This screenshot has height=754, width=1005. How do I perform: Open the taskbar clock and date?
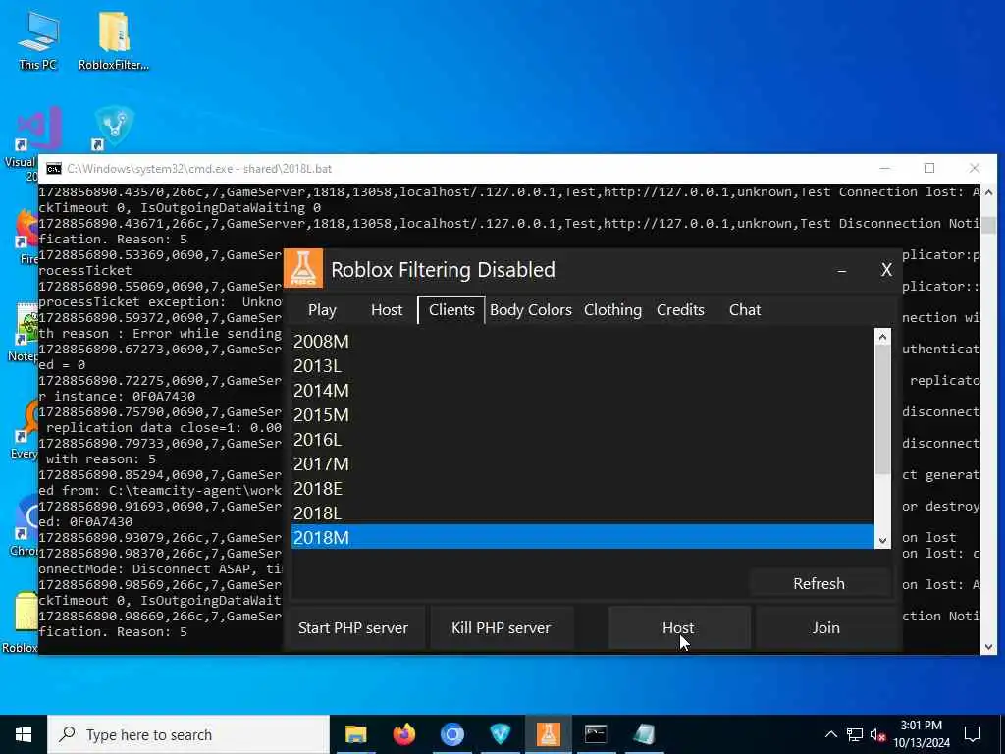(x=921, y=734)
